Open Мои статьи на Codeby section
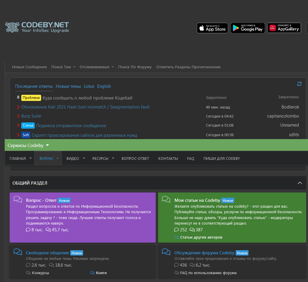The height and width of the screenshot is (282, 308). point(197,200)
